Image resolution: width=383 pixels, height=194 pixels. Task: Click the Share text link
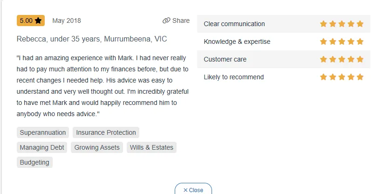tap(181, 21)
